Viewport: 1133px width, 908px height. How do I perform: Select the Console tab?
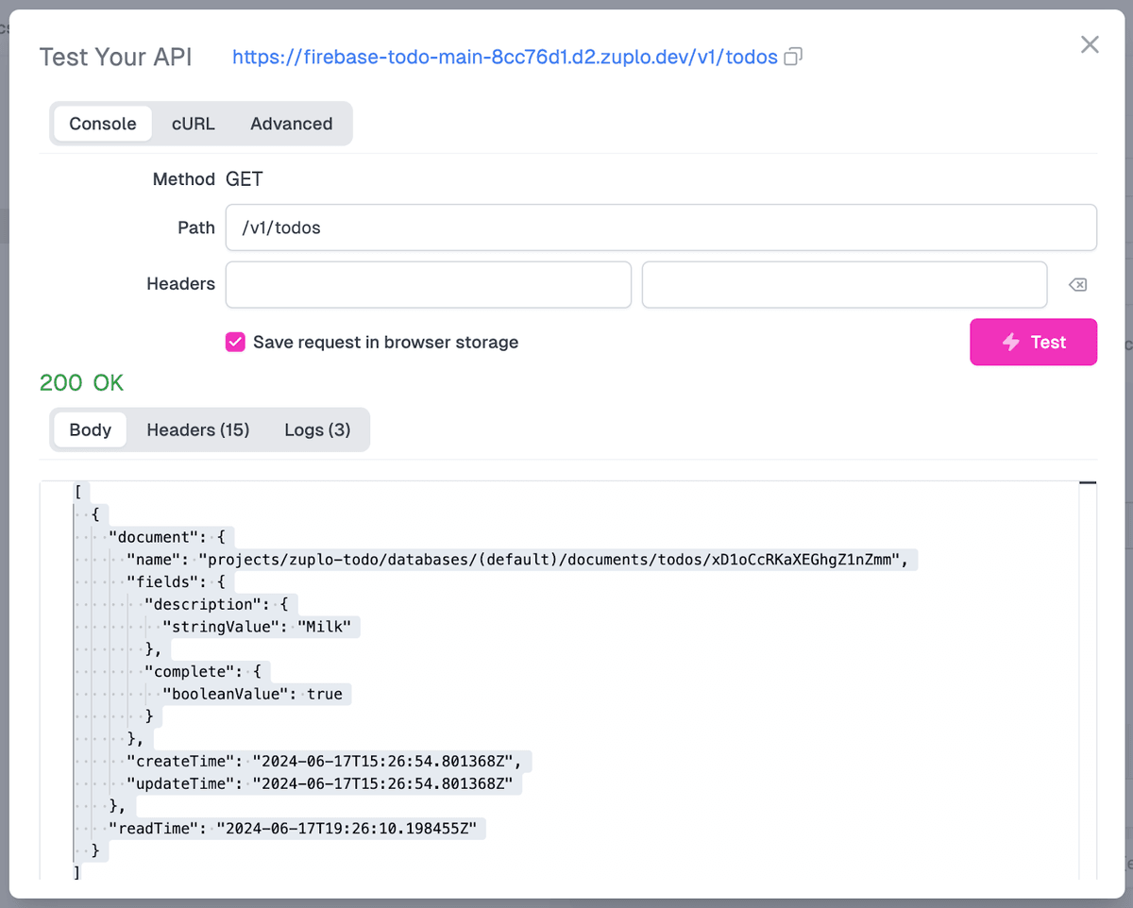(102, 123)
